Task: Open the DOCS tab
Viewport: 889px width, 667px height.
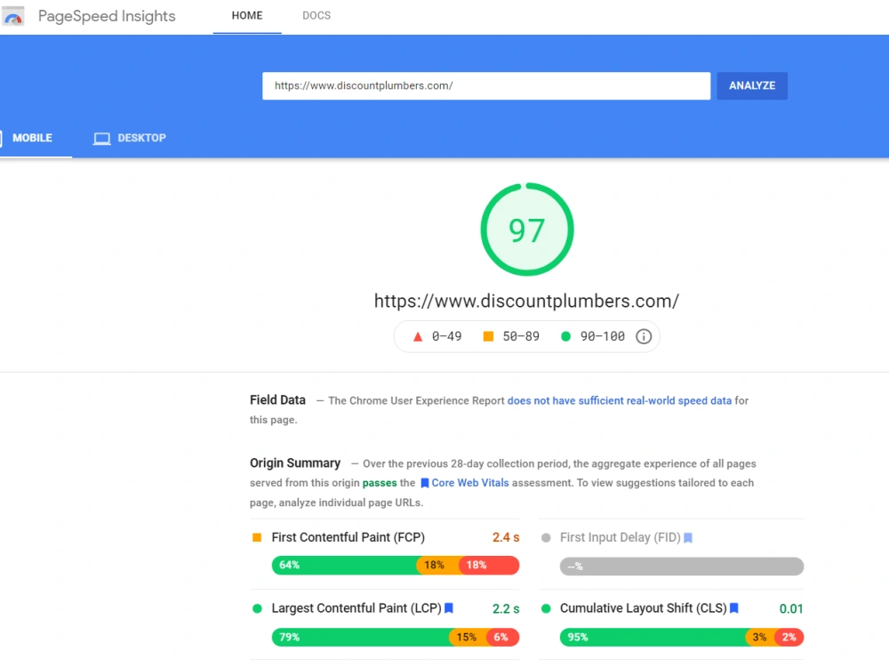Action: coord(316,16)
